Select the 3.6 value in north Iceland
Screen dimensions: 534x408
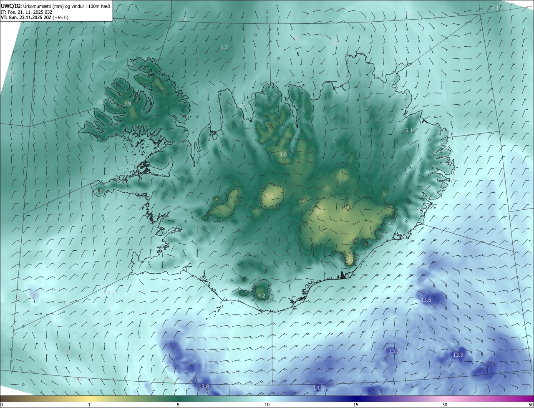(x=283, y=155)
